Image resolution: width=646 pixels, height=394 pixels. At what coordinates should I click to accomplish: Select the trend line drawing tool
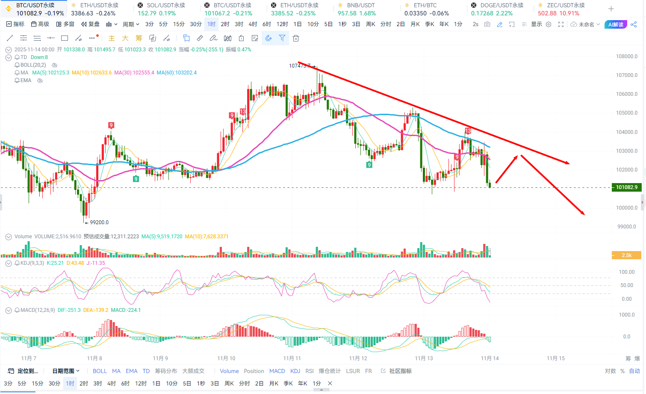[10, 39]
